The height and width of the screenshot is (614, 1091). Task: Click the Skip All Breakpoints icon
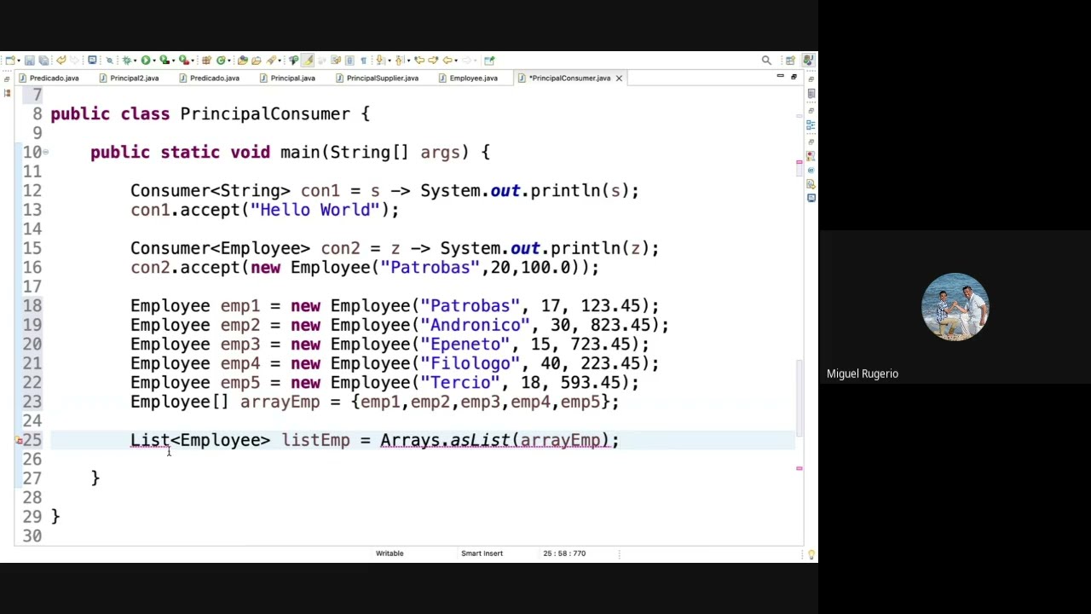110,61
